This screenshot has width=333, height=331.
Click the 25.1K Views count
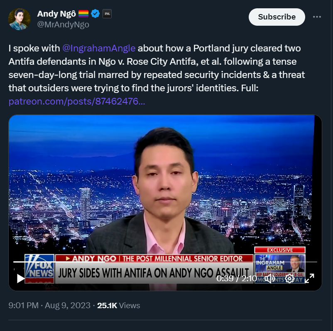(x=118, y=305)
